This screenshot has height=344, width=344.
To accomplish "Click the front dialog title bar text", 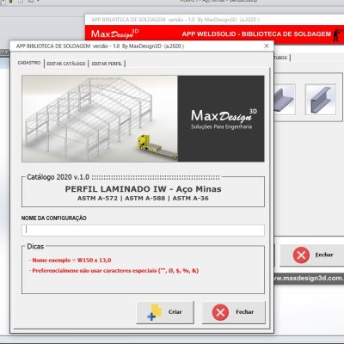I will pyautogui.click(x=100, y=46).
